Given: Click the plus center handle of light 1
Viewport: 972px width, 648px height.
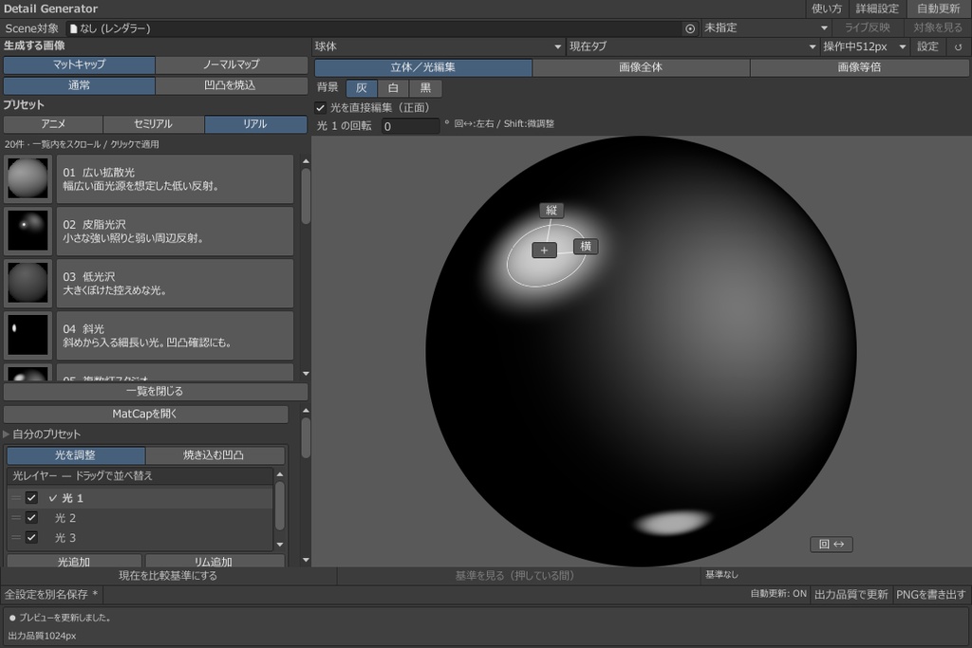Looking at the screenshot, I should pos(544,250).
